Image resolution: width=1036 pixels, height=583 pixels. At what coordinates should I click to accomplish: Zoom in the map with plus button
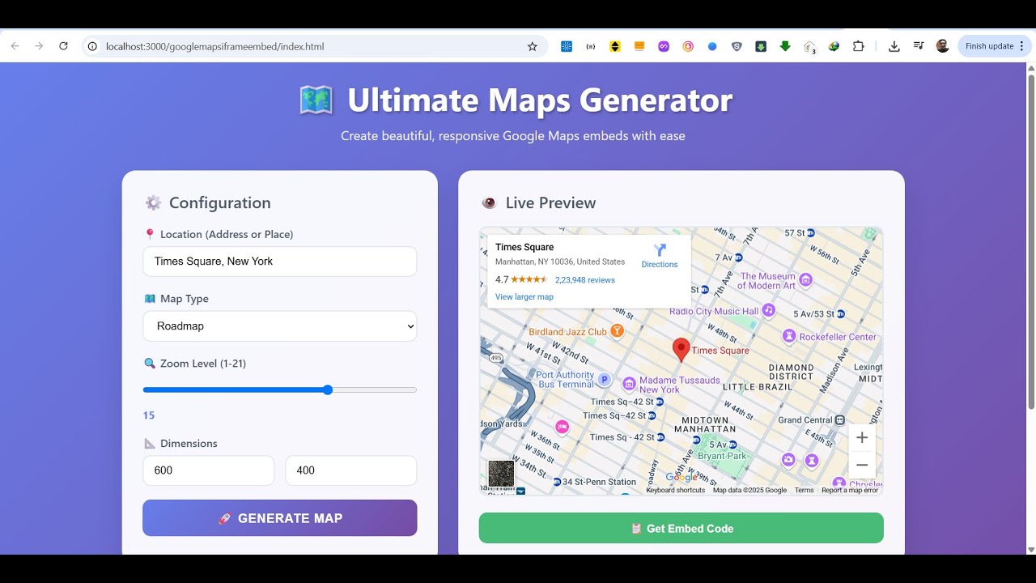[862, 438]
